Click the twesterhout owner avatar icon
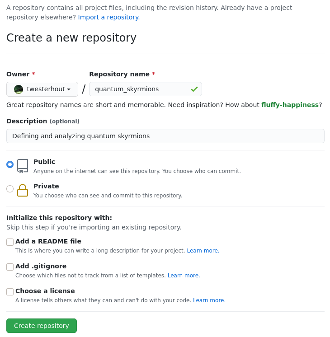The height and width of the screenshot is (337, 330). tap(19, 89)
